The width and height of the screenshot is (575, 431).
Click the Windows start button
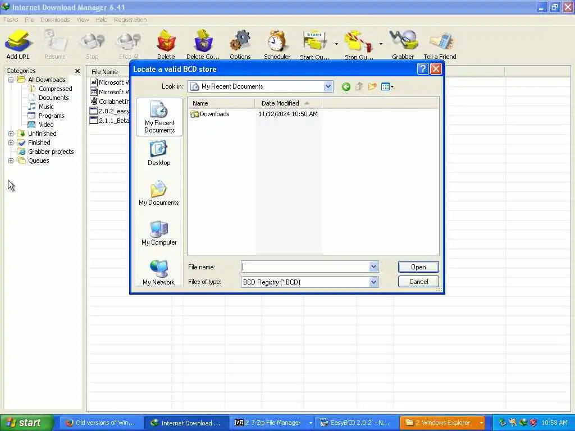(x=26, y=423)
